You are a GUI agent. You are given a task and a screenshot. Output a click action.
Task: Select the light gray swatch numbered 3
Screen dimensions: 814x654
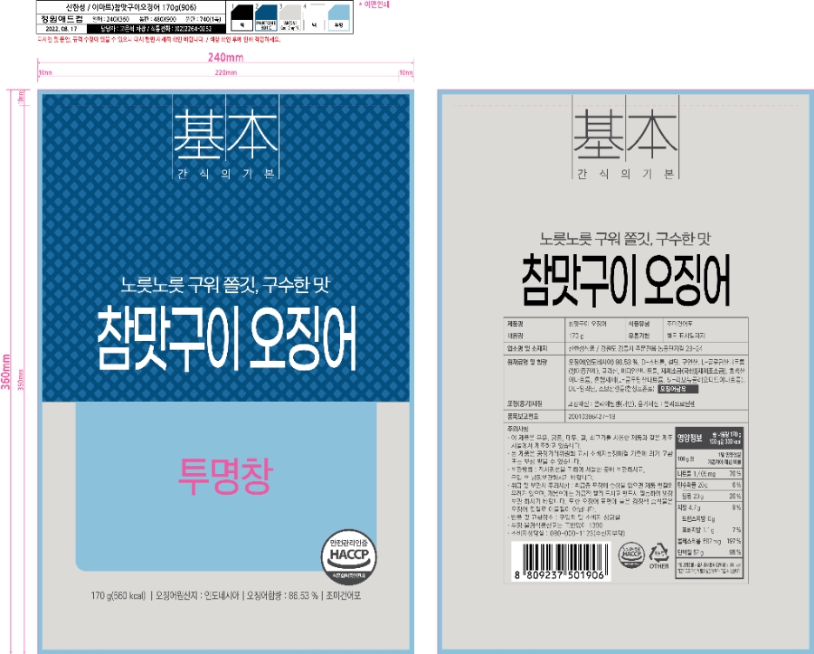pos(289,14)
